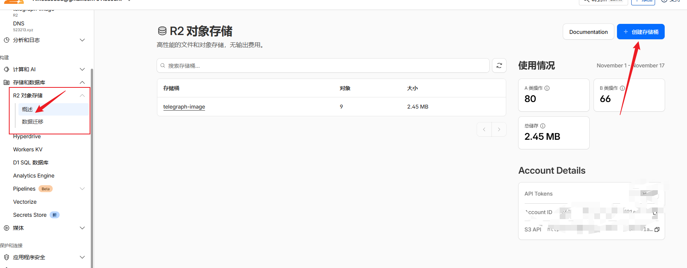
Task: Open Analytics Engine in sidebar
Action: [x=34, y=176]
